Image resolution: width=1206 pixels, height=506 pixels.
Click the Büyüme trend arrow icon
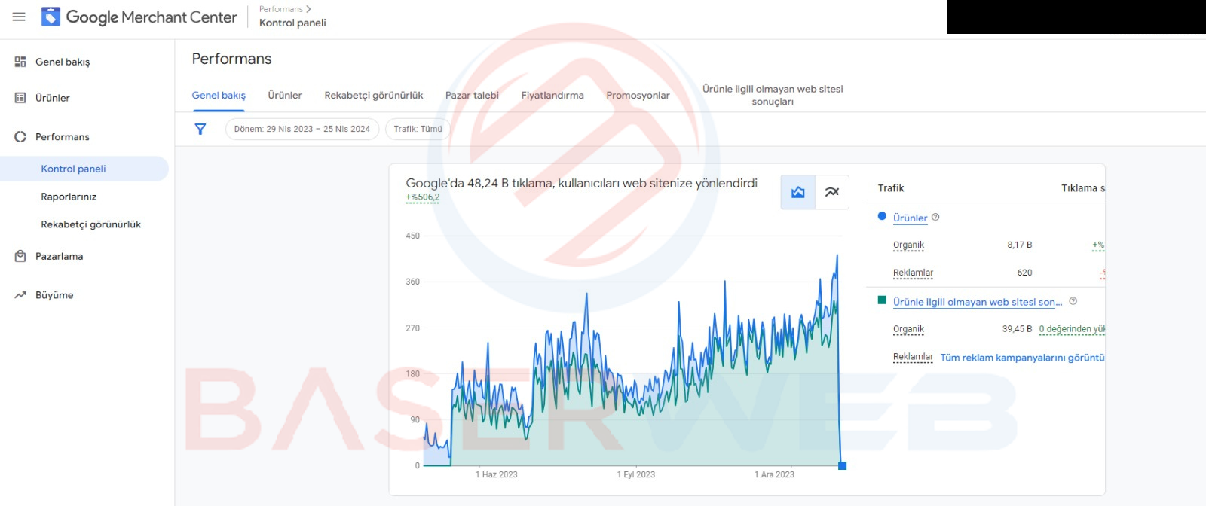tap(20, 295)
